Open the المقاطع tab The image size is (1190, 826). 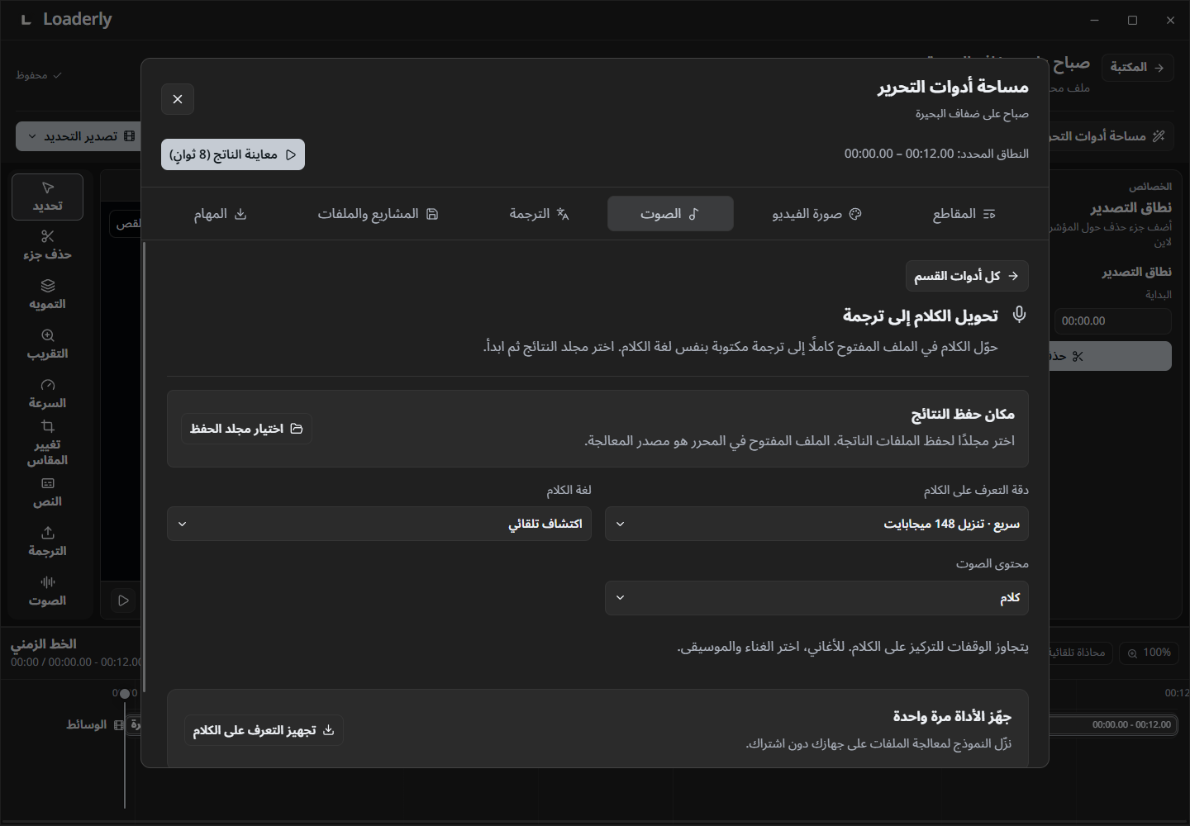pyautogui.click(x=964, y=214)
